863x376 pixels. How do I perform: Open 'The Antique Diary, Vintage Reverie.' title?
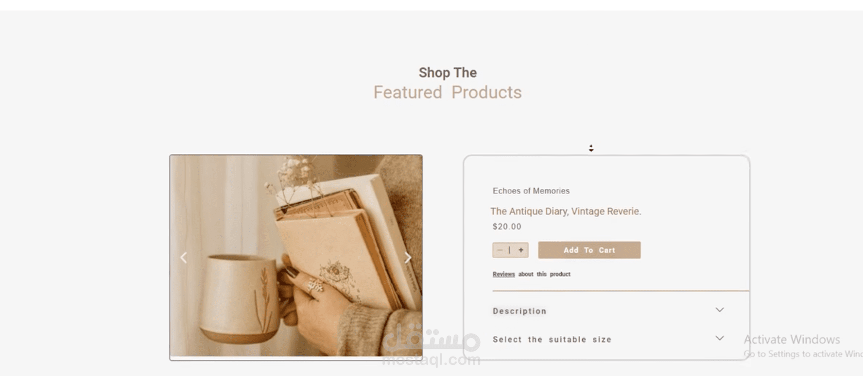566,211
